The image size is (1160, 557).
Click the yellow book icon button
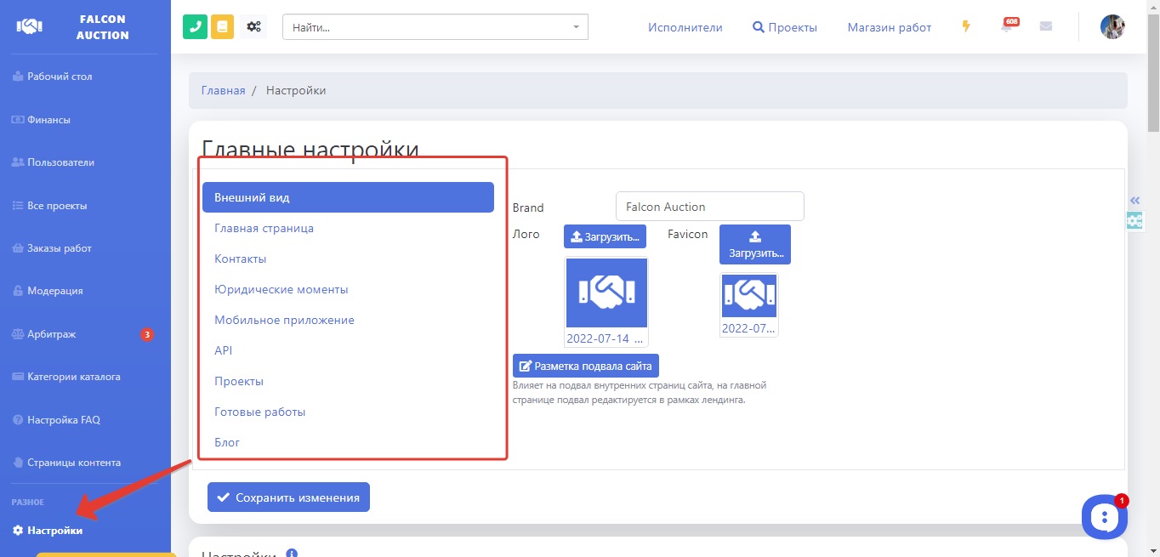(223, 26)
